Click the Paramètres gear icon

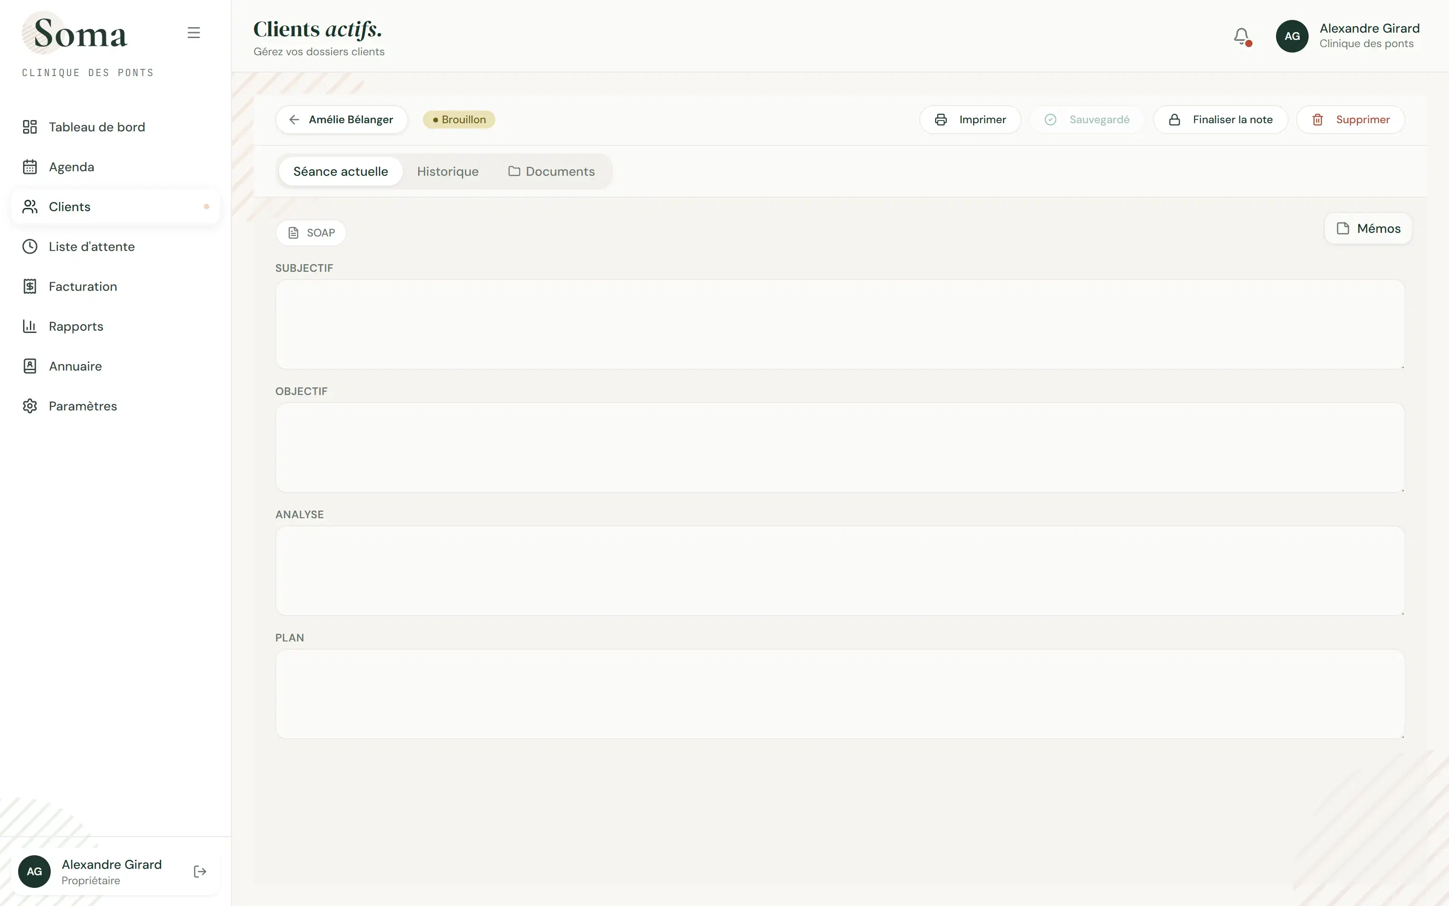click(x=30, y=406)
